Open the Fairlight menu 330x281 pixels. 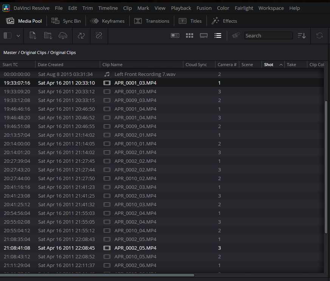pos(244,8)
